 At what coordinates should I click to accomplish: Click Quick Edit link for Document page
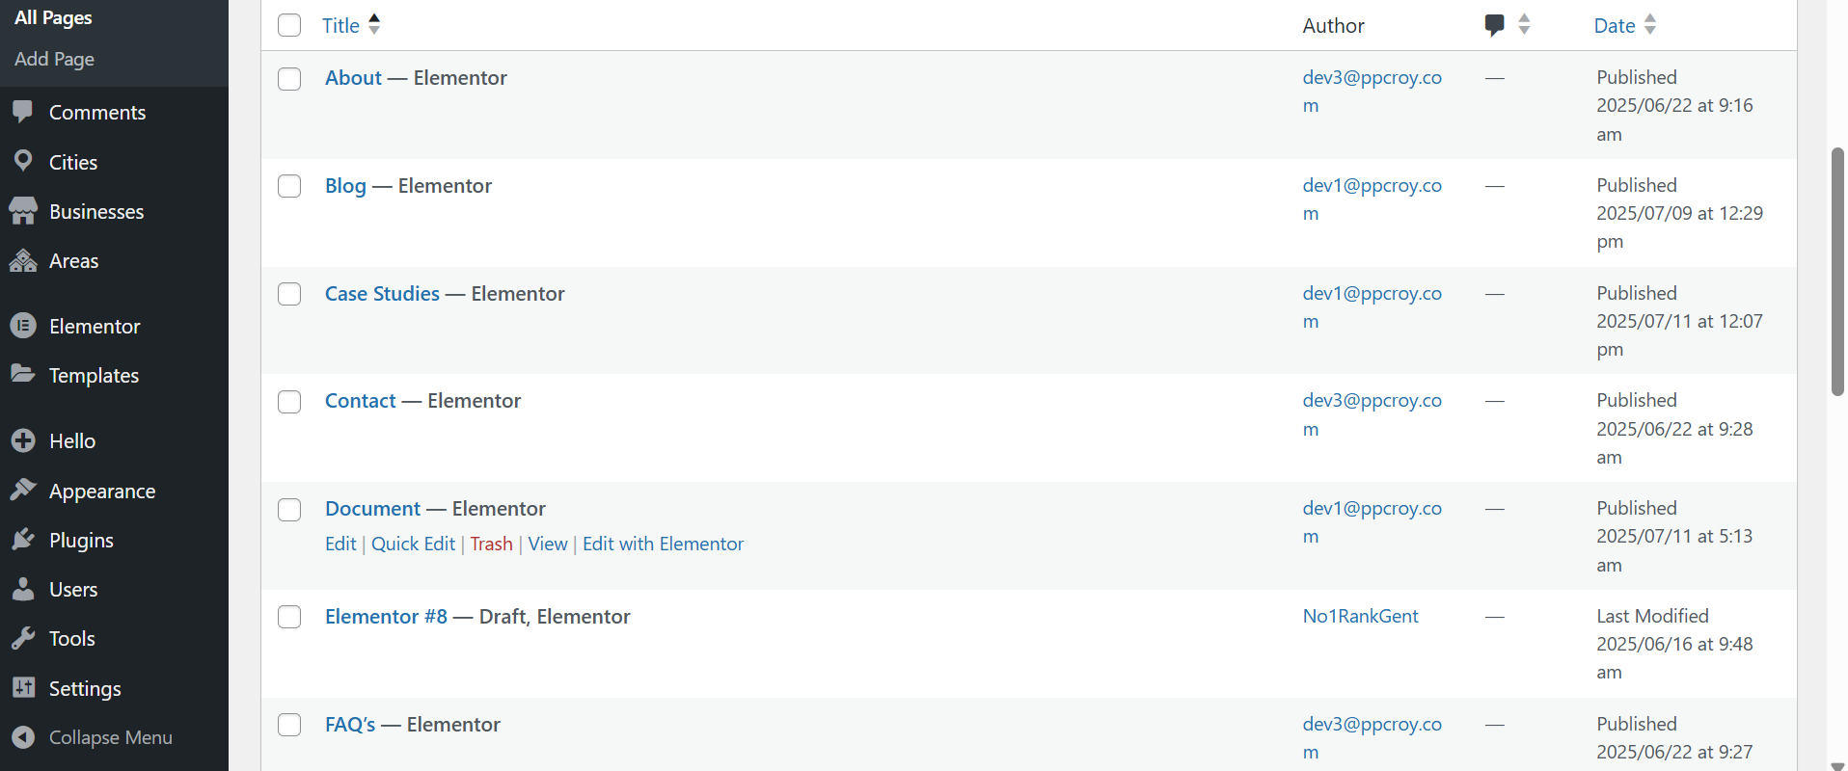coord(413,544)
